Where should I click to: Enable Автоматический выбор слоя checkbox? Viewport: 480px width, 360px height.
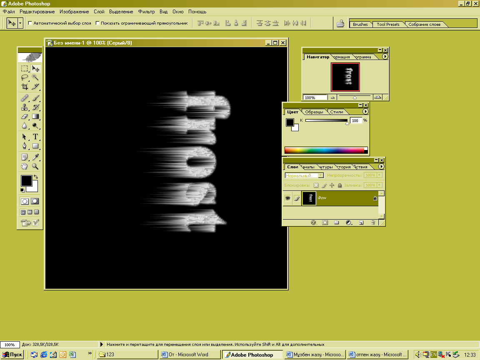pos(30,23)
